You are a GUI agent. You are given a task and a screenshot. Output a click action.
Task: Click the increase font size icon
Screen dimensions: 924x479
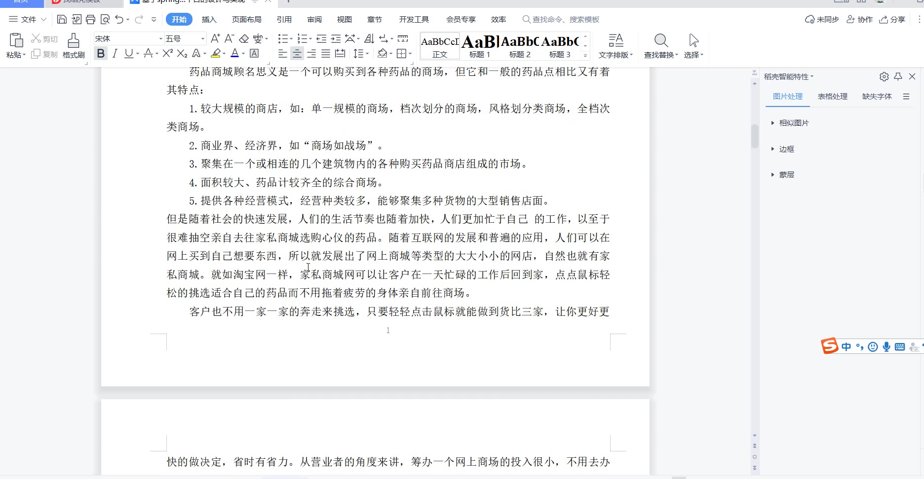coord(215,38)
